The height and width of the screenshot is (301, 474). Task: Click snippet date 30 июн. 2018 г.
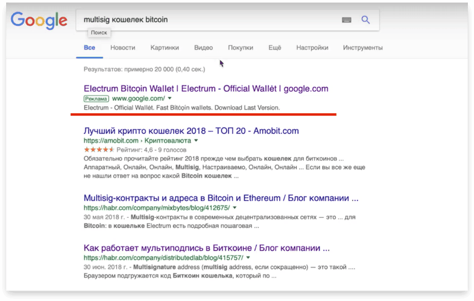pos(106,267)
